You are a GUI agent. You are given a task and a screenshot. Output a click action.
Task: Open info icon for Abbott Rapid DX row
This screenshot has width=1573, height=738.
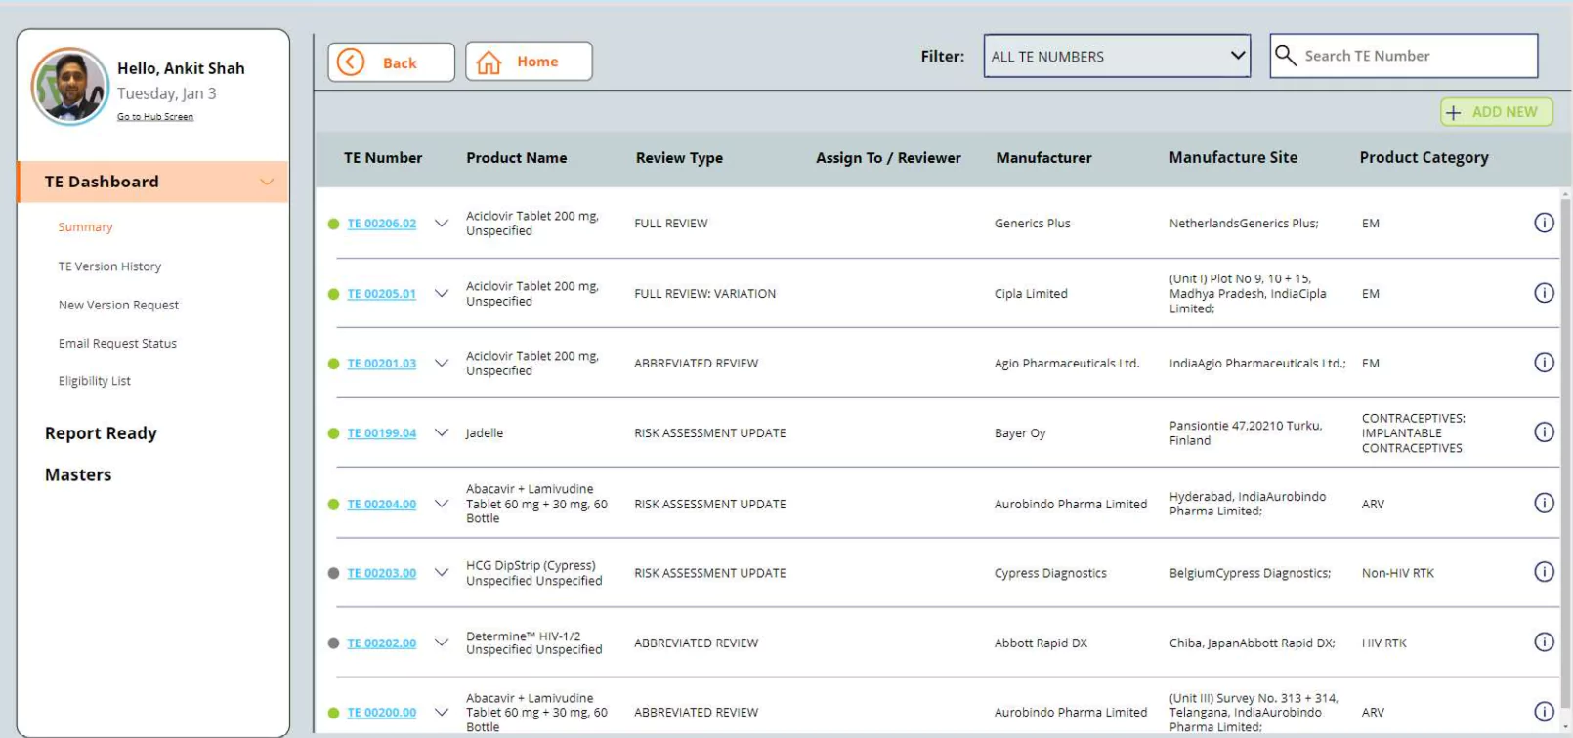[1544, 642]
